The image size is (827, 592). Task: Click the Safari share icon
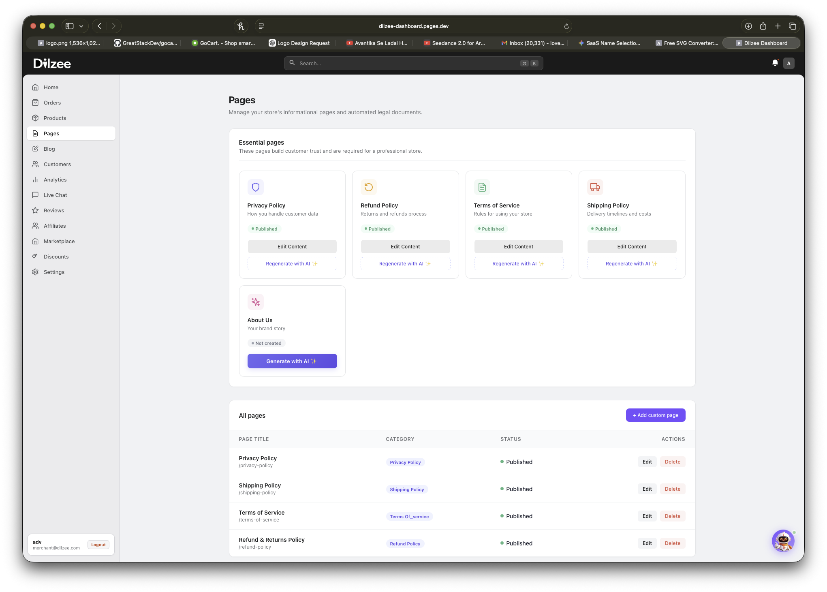(763, 26)
